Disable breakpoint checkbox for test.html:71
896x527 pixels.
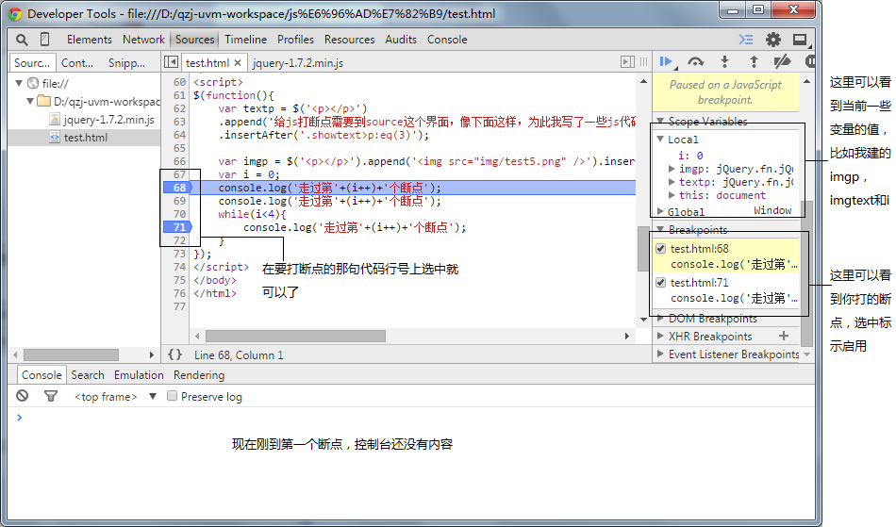click(660, 283)
